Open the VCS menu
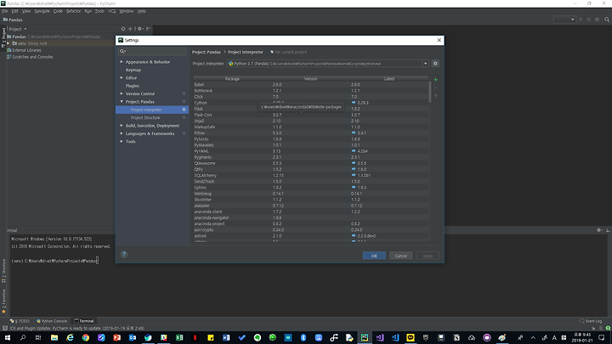This screenshot has height=344, width=612. pyautogui.click(x=112, y=11)
